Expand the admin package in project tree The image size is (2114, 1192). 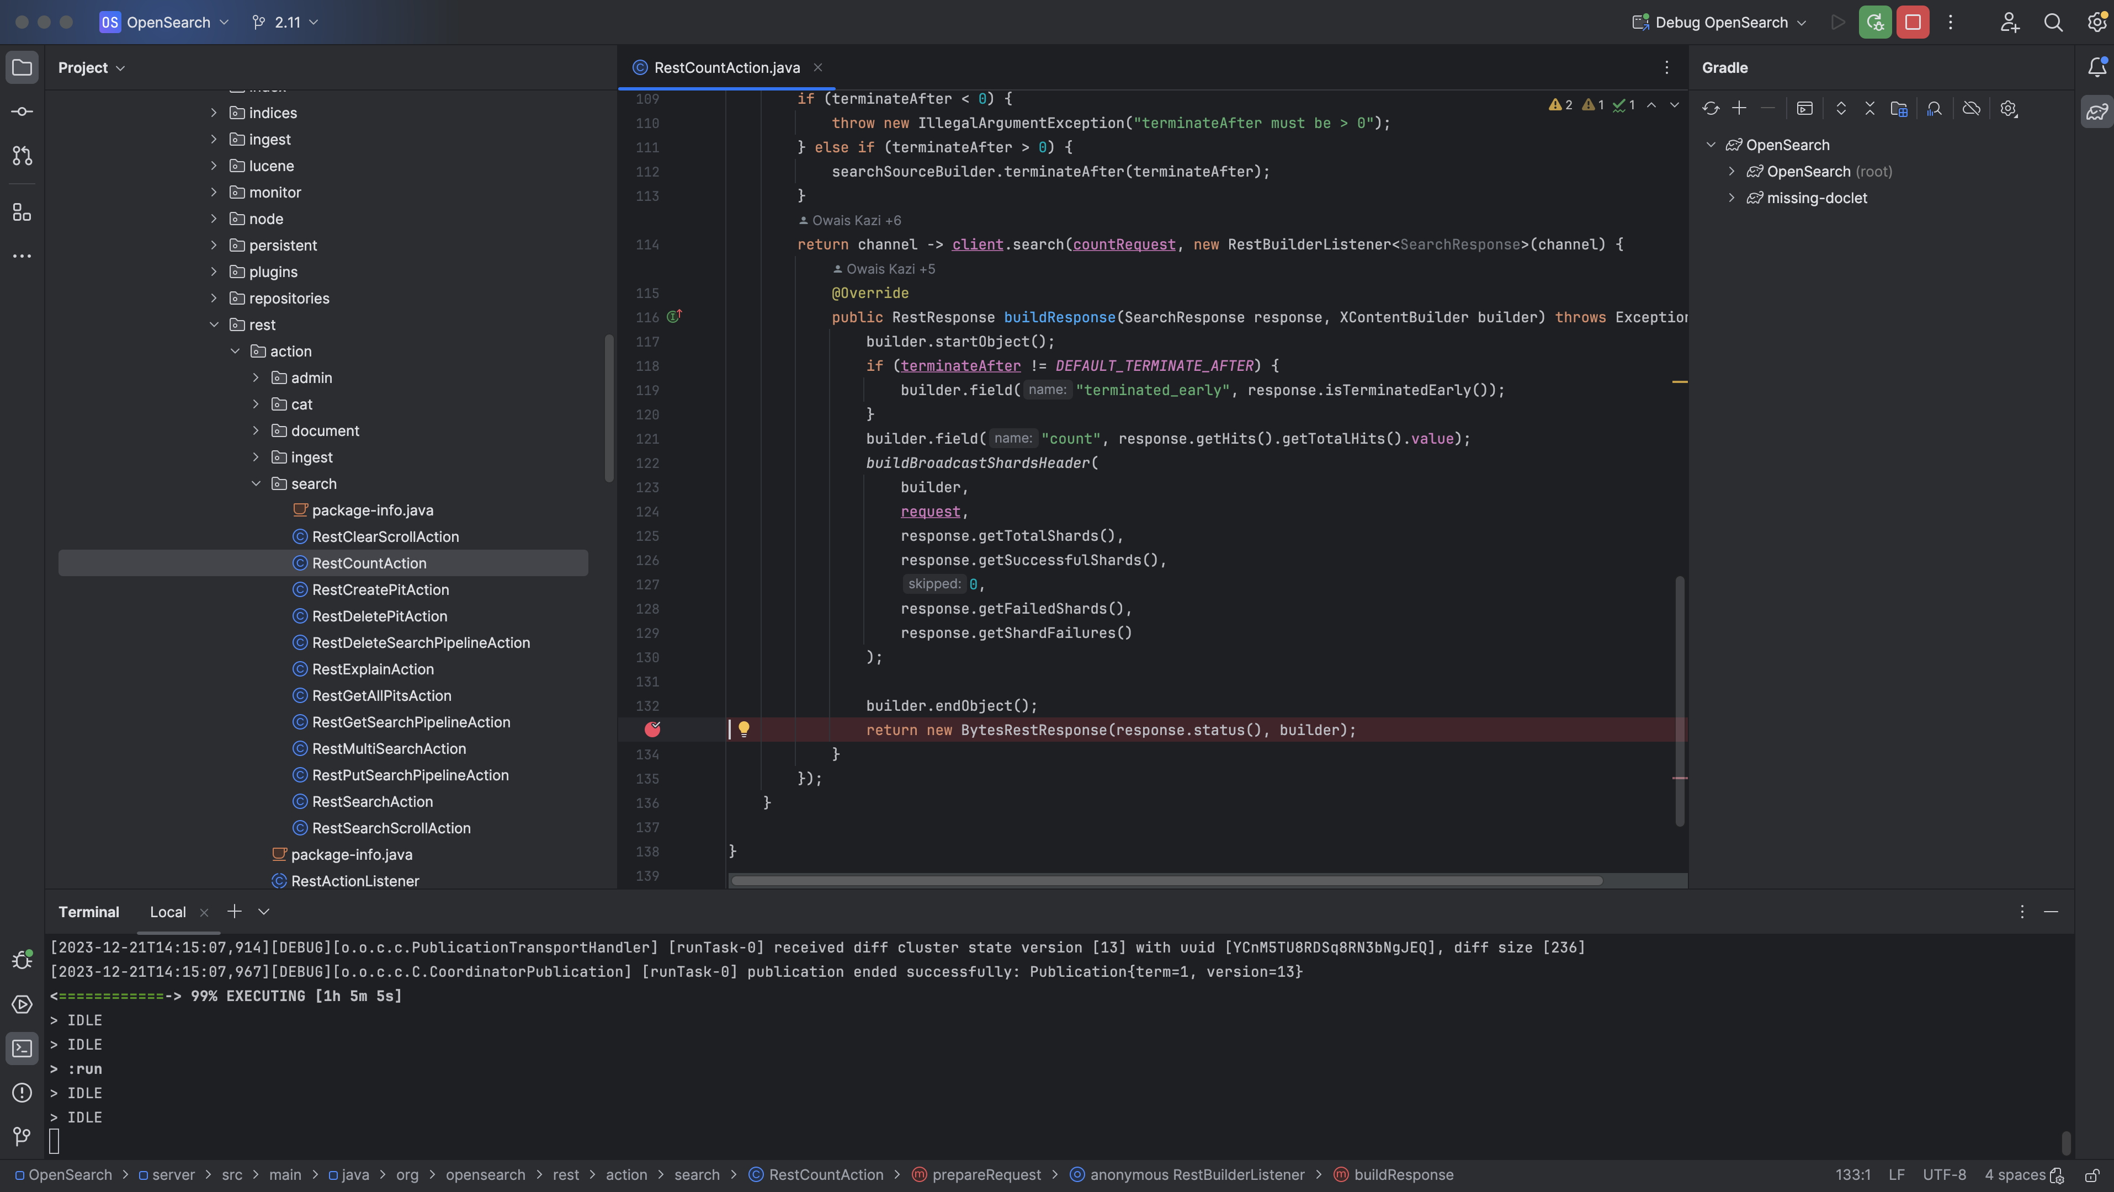point(256,377)
